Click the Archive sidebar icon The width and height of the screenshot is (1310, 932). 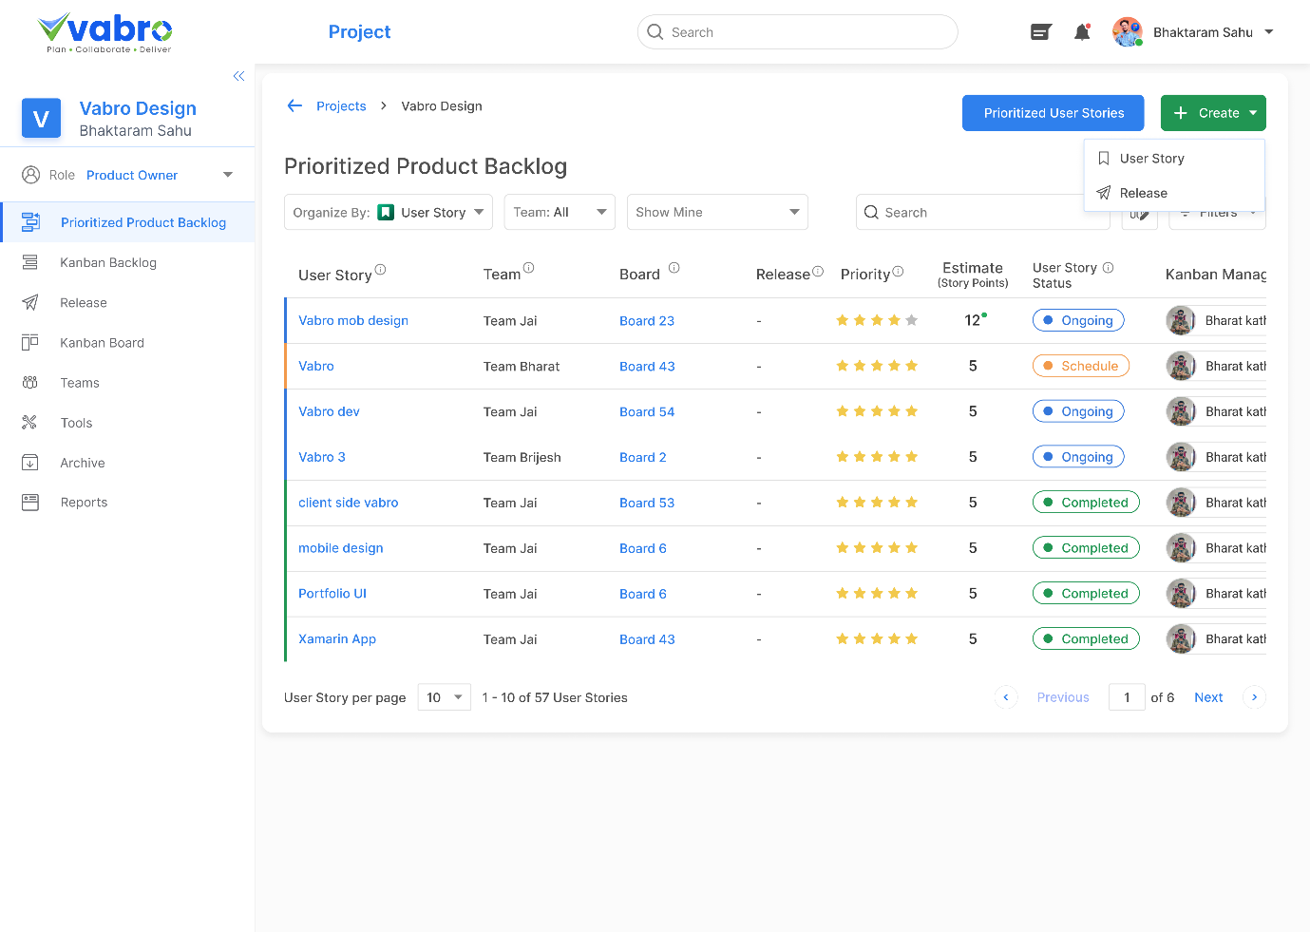(30, 463)
